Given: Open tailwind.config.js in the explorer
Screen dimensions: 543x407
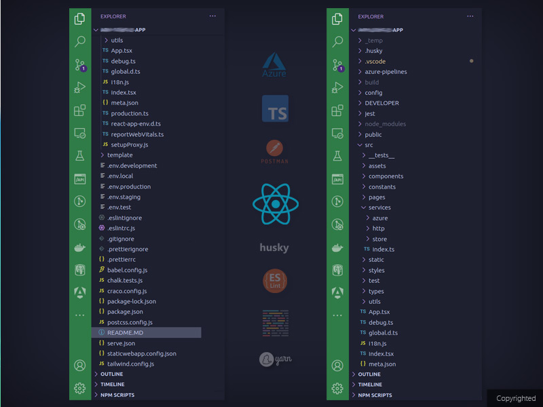Looking at the screenshot, I should tap(130, 364).
